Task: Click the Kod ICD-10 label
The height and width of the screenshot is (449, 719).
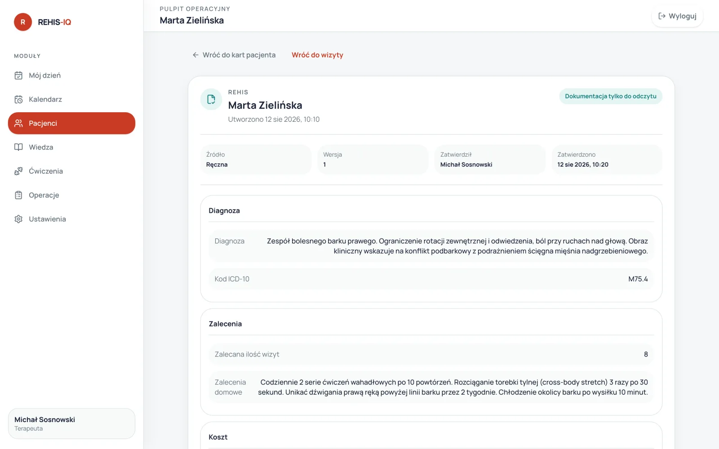Action: (x=232, y=279)
